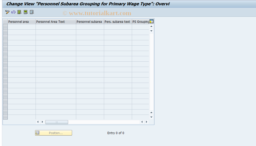Click the Undo Change arrow icon
The width and height of the screenshot is (256, 146).
pos(13,12)
